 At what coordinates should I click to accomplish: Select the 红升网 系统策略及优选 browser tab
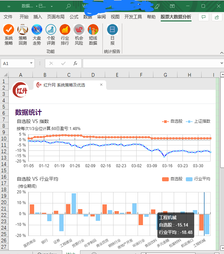70,85
